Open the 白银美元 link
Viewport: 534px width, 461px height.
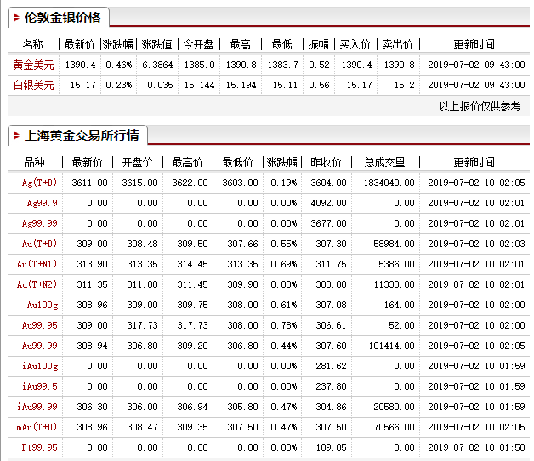tap(33, 85)
